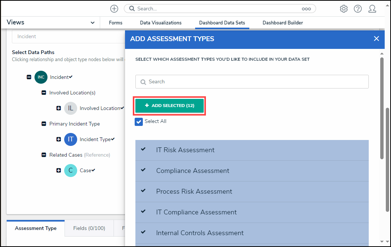Switch to the Dashboard Builder tab
Image resolution: width=391 pixels, height=247 pixels.
(x=283, y=23)
